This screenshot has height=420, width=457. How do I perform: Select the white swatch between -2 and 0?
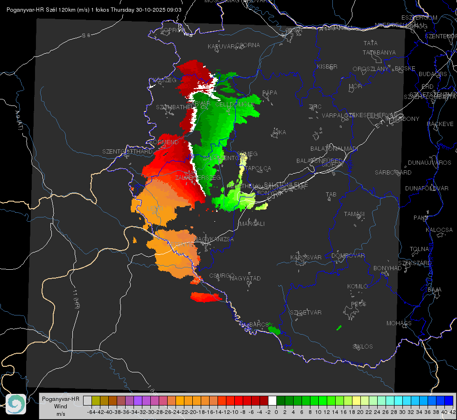coord(272,401)
